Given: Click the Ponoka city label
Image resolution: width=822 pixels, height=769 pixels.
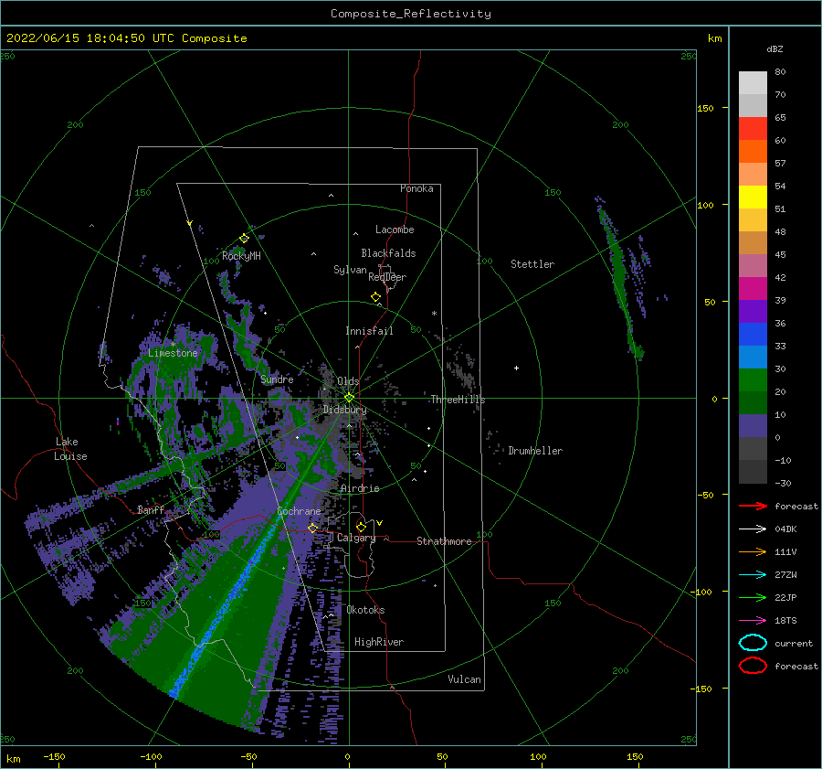Looking at the screenshot, I should click(x=416, y=188).
